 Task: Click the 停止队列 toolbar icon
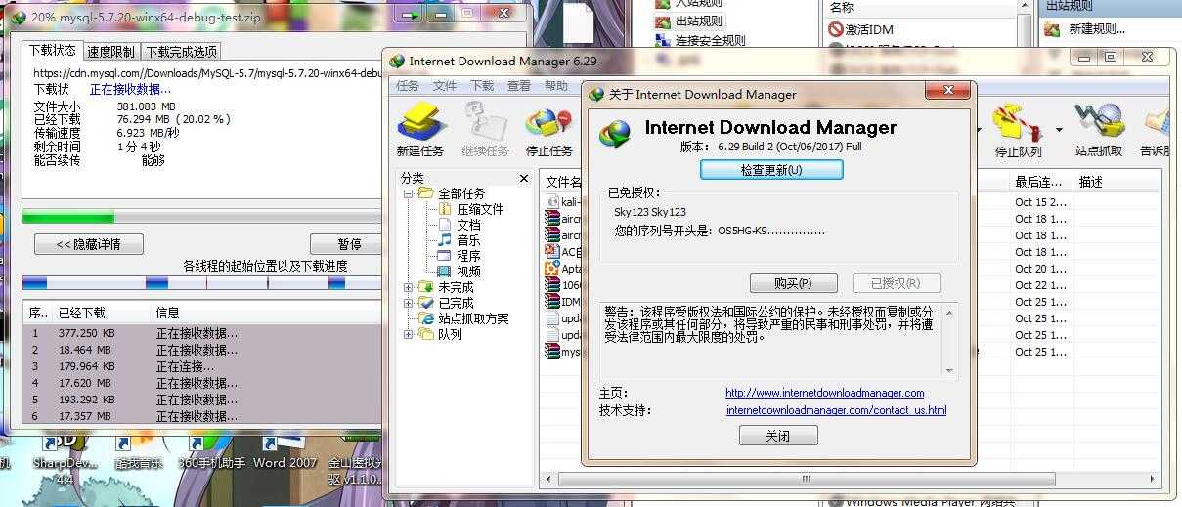pos(1018,130)
